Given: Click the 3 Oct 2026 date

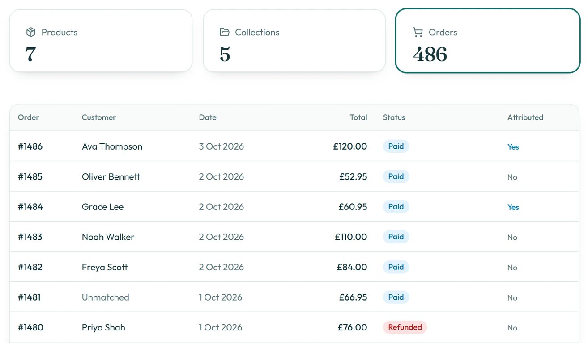Looking at the screenshot, I should point(222,146).
